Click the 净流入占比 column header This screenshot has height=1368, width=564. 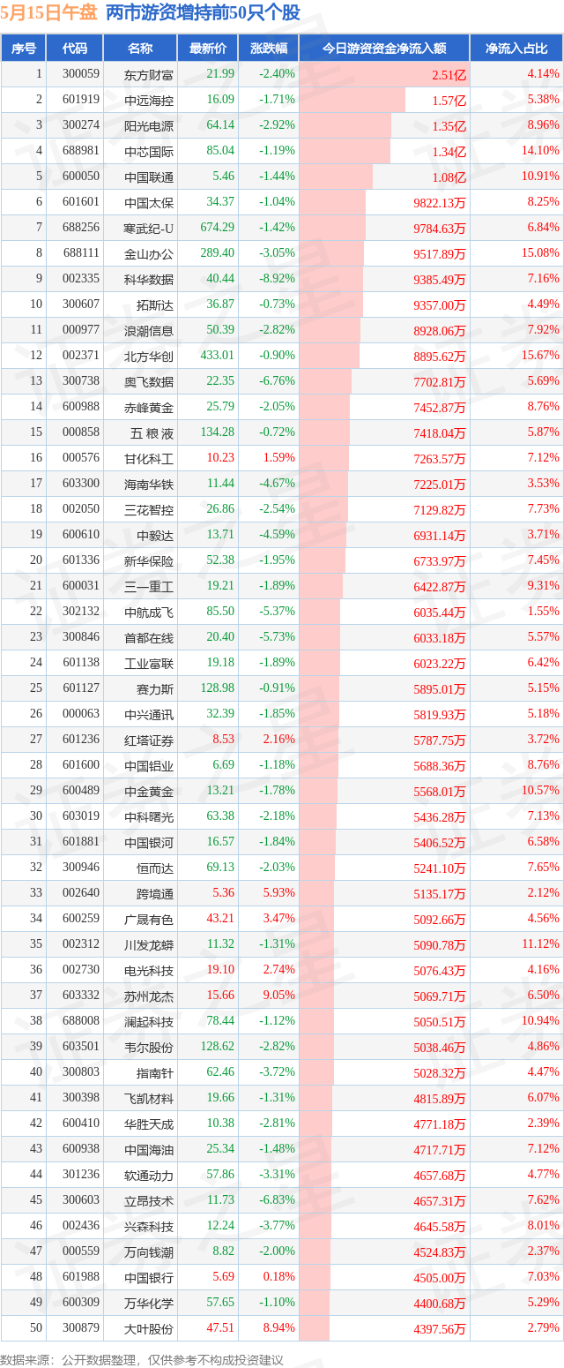click(x=516, y=49)
